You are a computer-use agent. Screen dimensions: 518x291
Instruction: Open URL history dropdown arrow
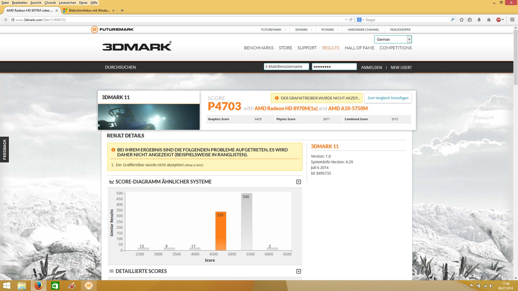point(346,20)
